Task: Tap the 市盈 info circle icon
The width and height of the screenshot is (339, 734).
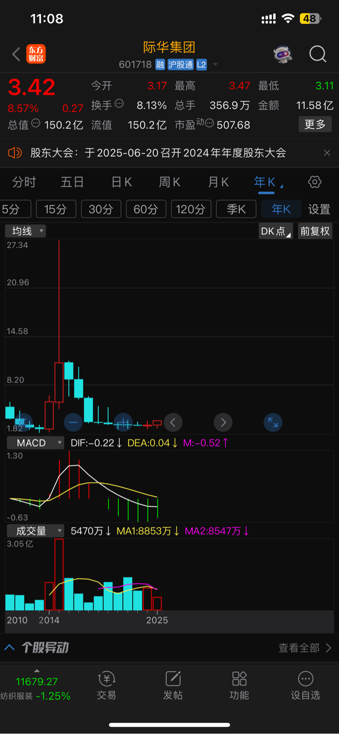Action: 209,123
